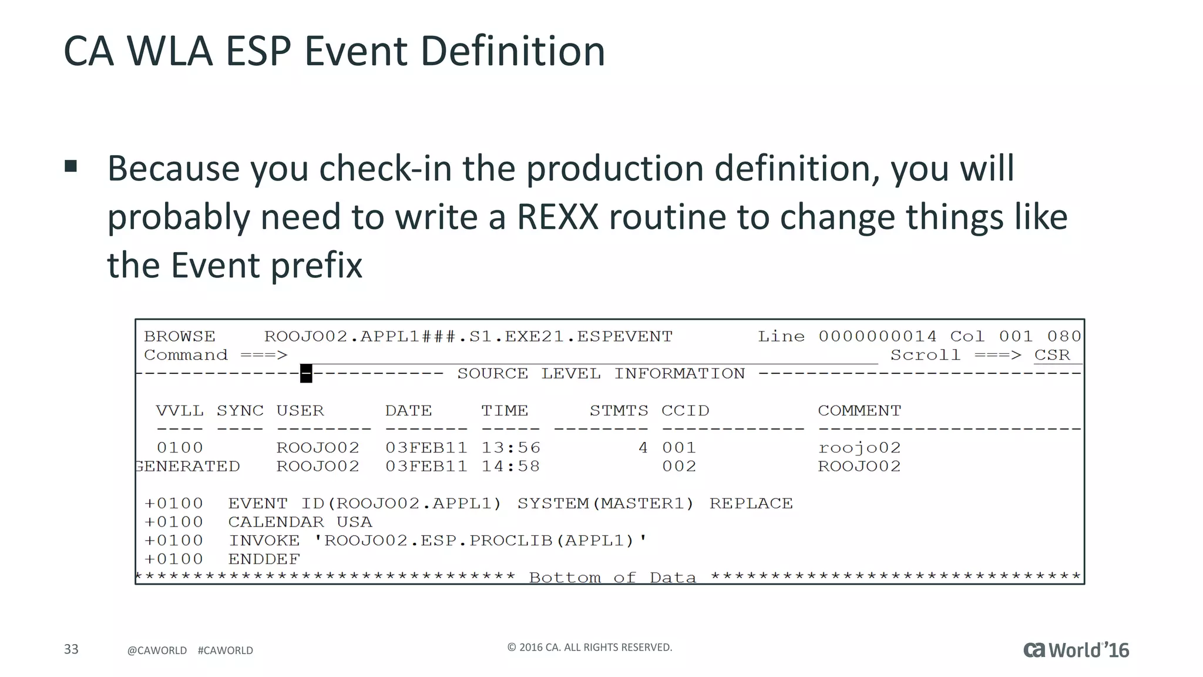Click the 'Bottom of Data' marker
Viewport: 1203px width, 677px height.
[x=613, y=578]
